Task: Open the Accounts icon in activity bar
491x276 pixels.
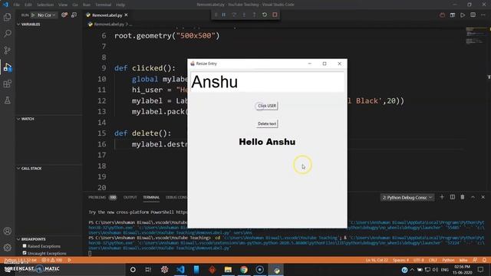Action: click(7, 231)
